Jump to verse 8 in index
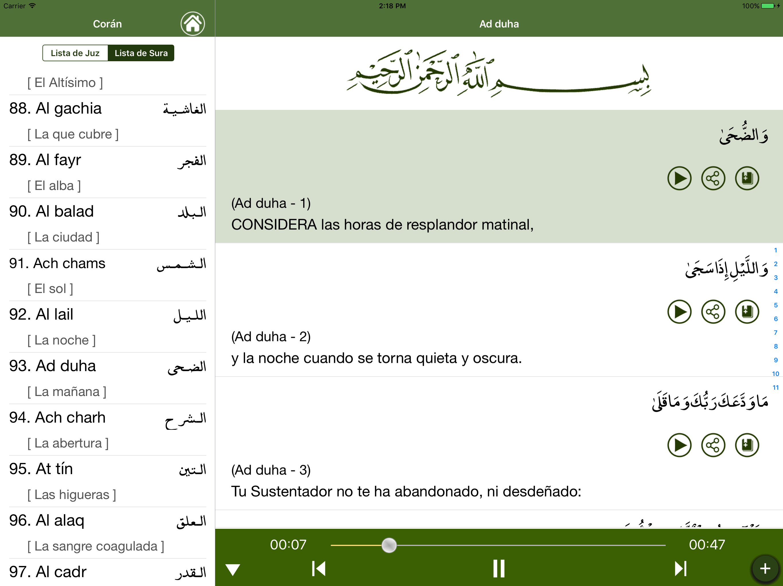The image size is (783, 586). coord(776,347)
